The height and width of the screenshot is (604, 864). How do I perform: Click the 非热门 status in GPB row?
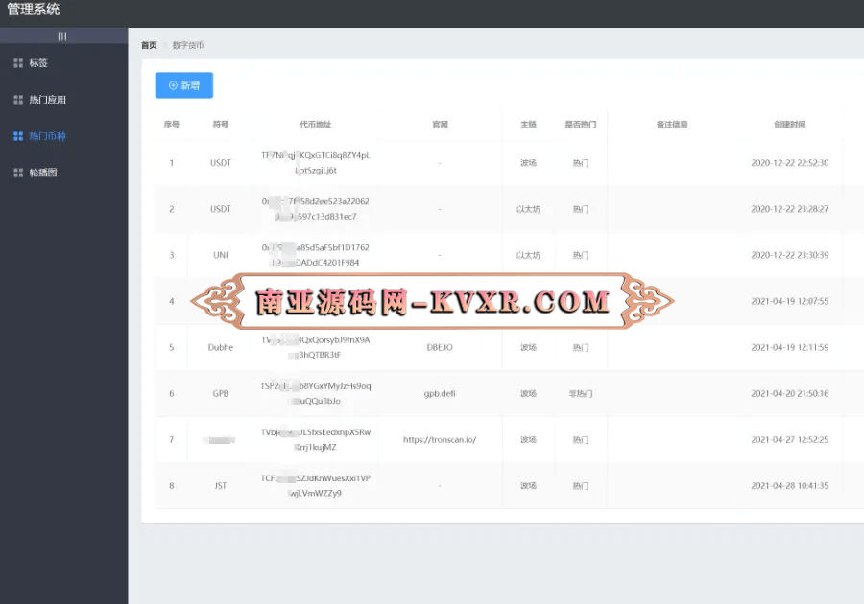[x=580, y=394]
